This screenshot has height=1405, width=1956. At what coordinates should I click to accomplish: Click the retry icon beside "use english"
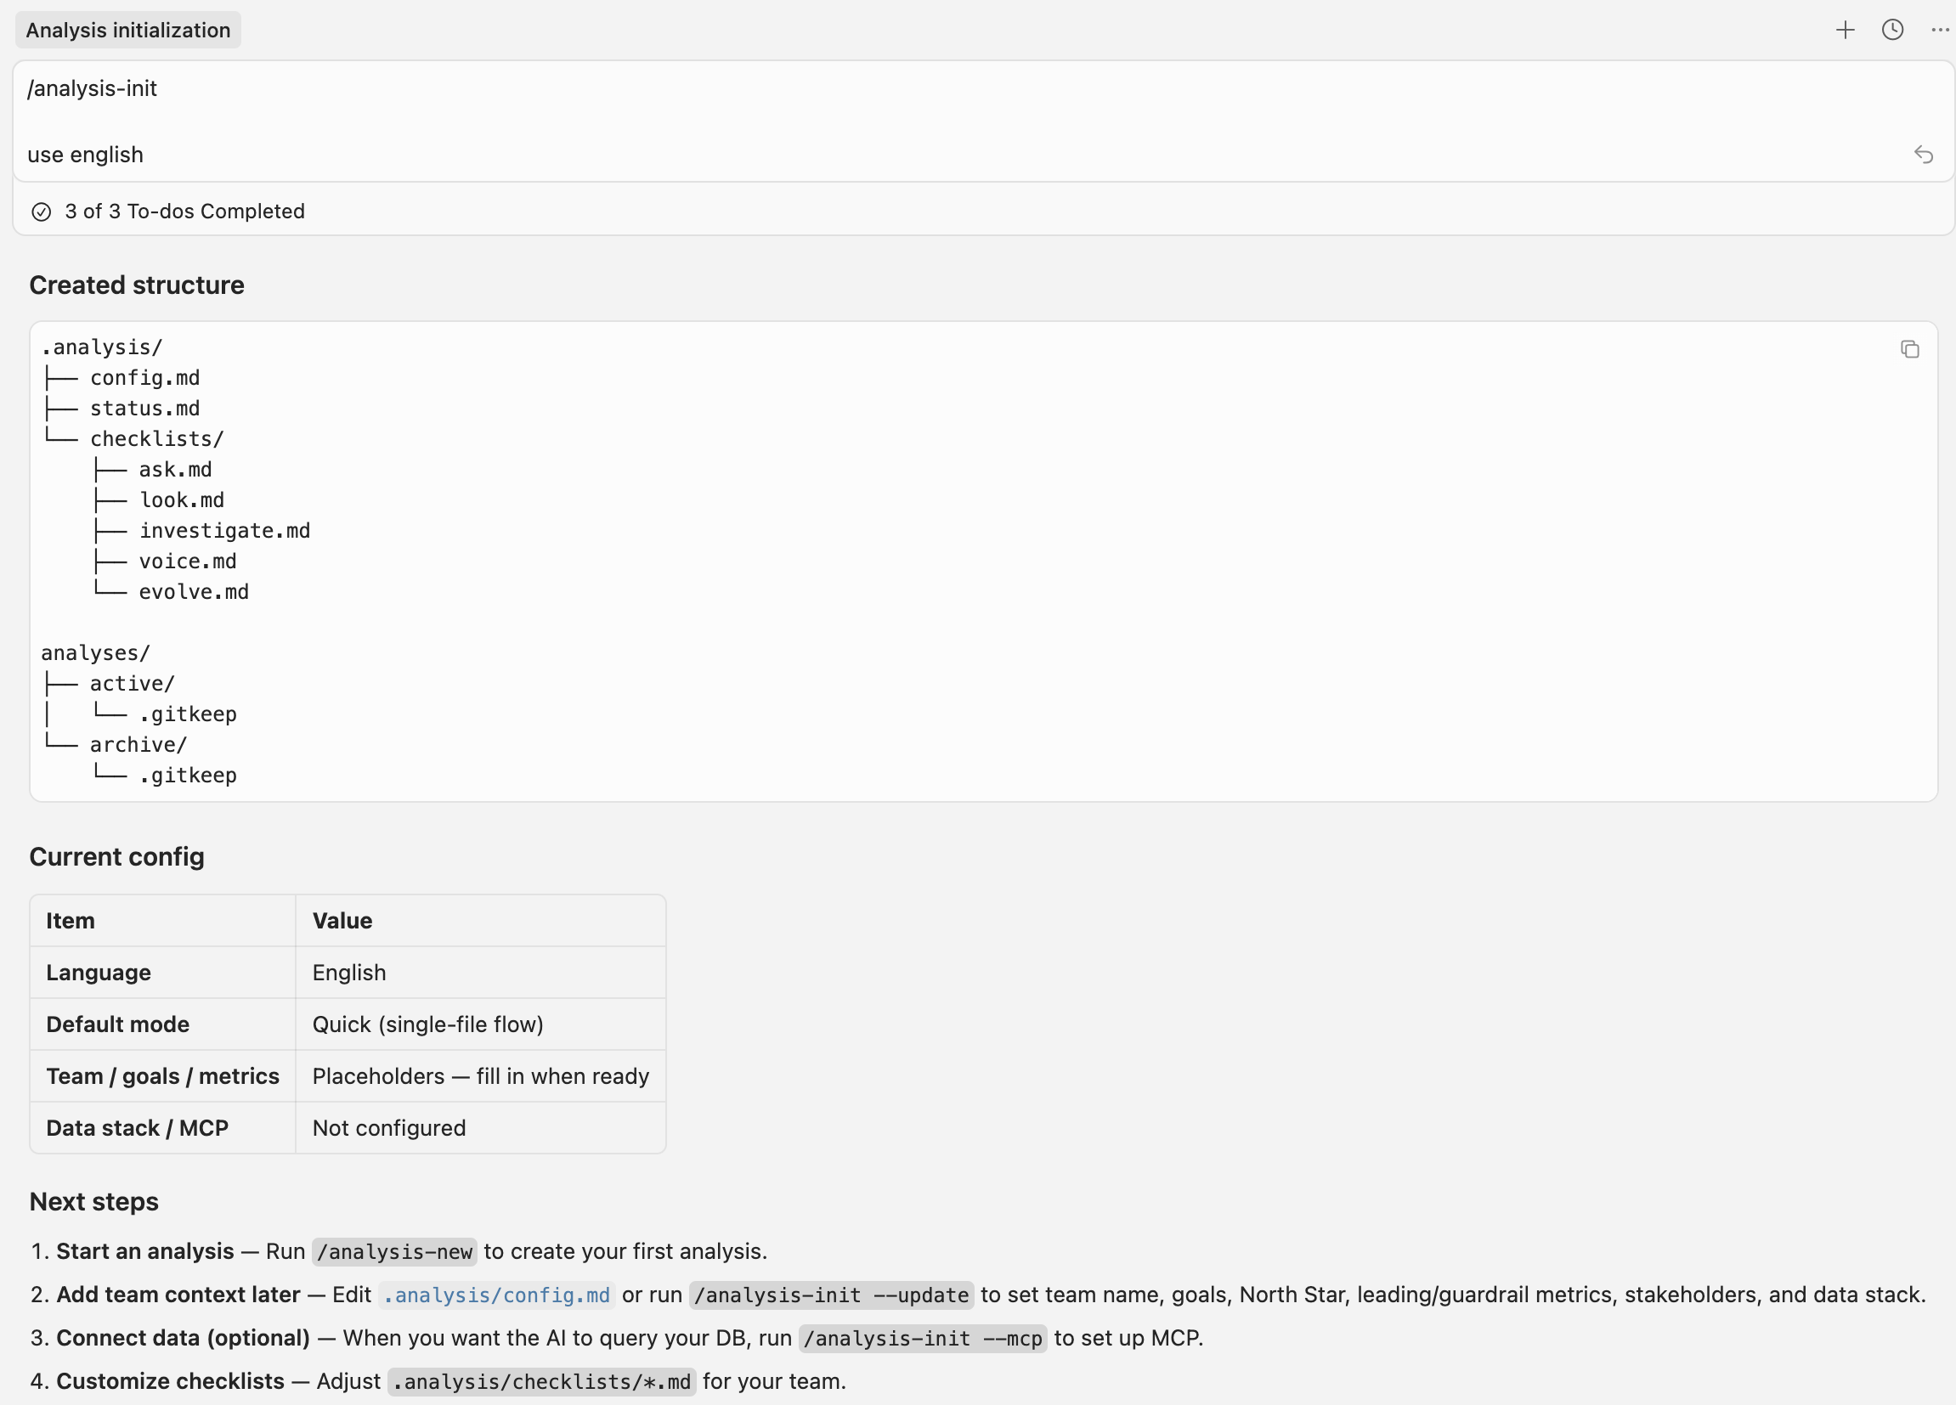coord(1924,155)
